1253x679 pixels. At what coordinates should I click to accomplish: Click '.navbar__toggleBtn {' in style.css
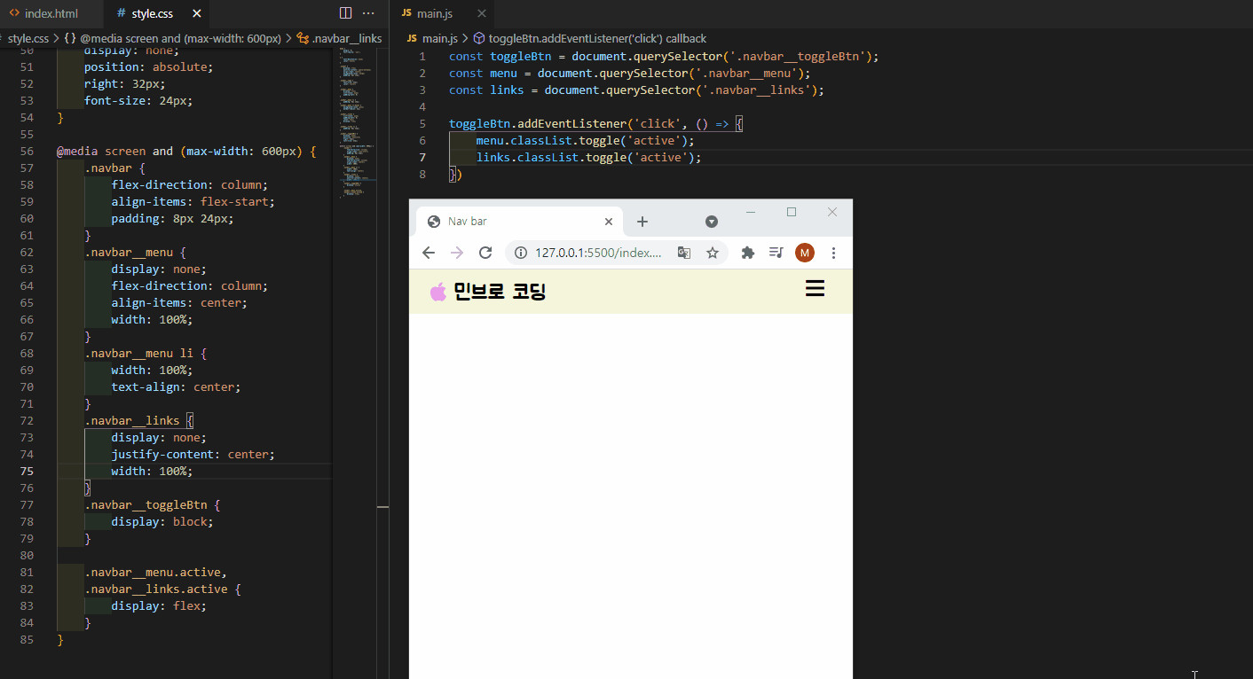pyautogui.click(x=153, y=504)
